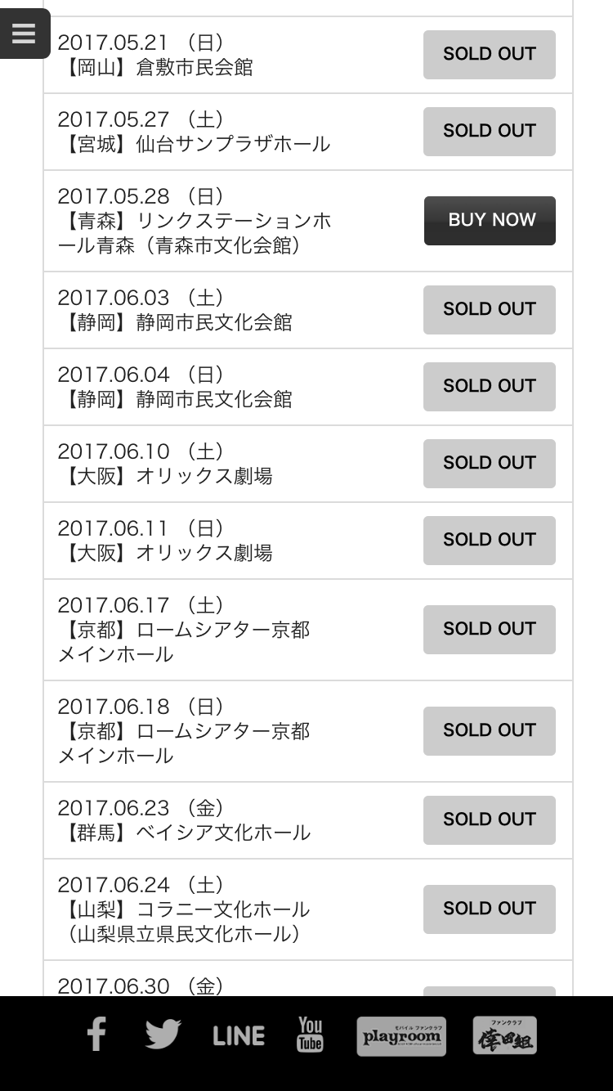Open the YouTube icon
613x1091 pixels.
click(310, 1035)
